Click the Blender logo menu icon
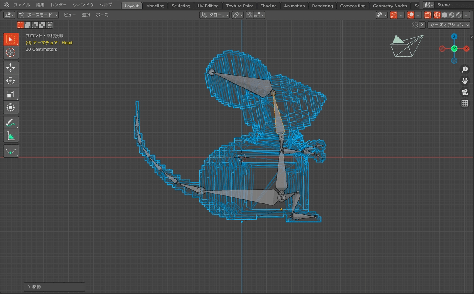The width and height of the screenshot is (474, 294). (6, 5)
